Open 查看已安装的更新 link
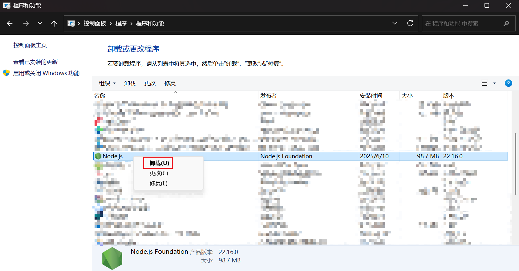 point(35,62)
